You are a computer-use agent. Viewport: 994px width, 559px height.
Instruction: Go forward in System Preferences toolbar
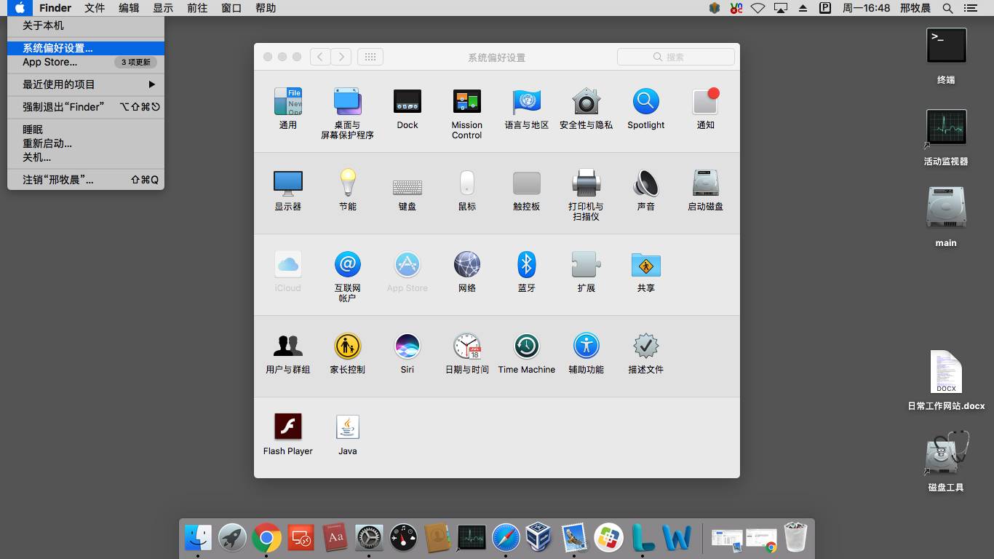tap(341, 57)
